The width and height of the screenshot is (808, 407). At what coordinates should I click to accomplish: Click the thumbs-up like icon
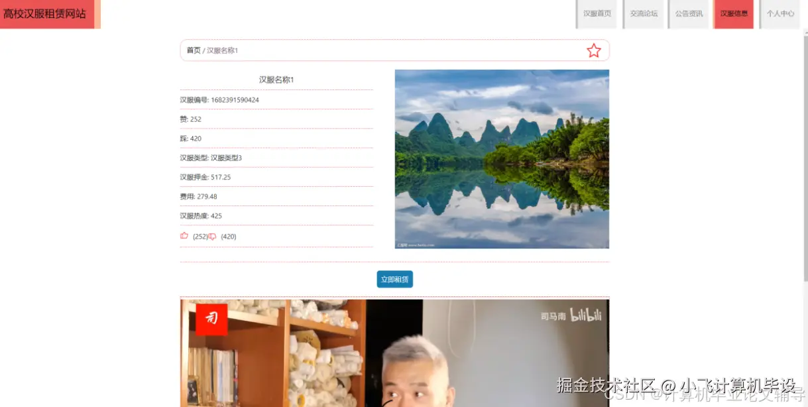coord(184,236)
